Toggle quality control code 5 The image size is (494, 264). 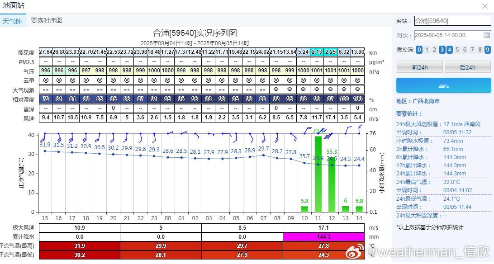457,49
